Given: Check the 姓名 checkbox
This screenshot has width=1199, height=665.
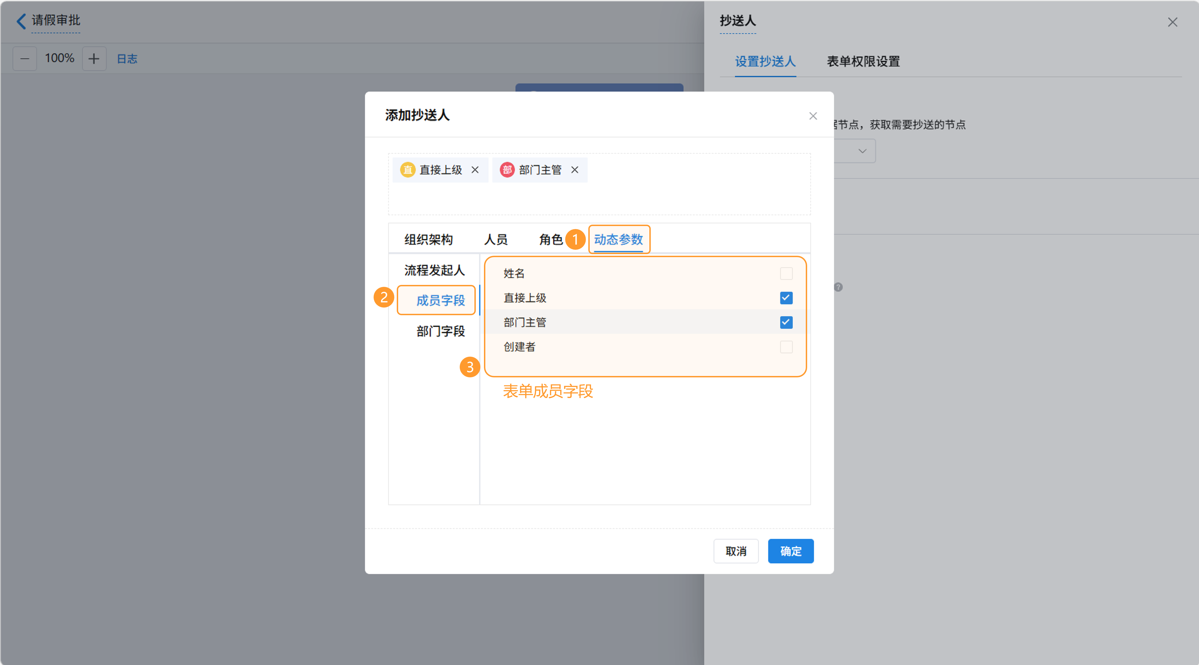Looking at the screenshot, I should click(786, 273).
